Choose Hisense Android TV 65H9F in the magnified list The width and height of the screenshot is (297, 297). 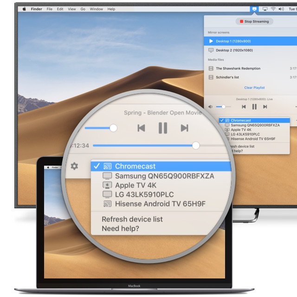pyautogui.click(x=161, y=204)
